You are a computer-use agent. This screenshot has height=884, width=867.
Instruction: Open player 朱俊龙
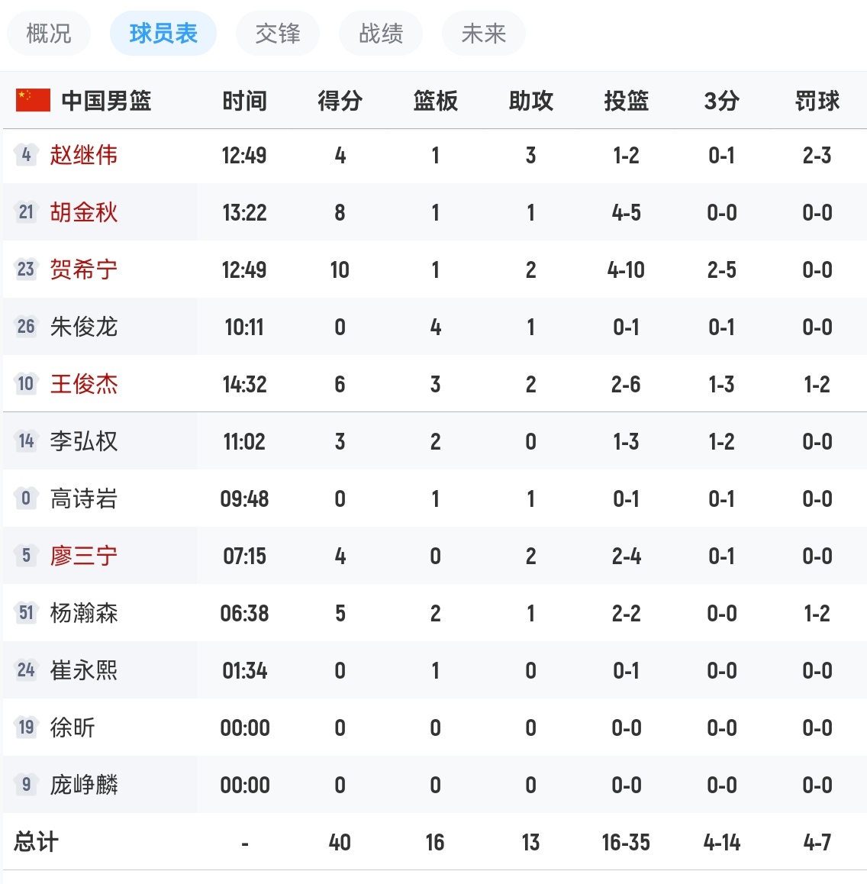tap(83, 327)
